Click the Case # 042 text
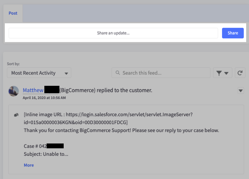Image resolution: width=249 pixels, height=179 pixels. (35, 146)
